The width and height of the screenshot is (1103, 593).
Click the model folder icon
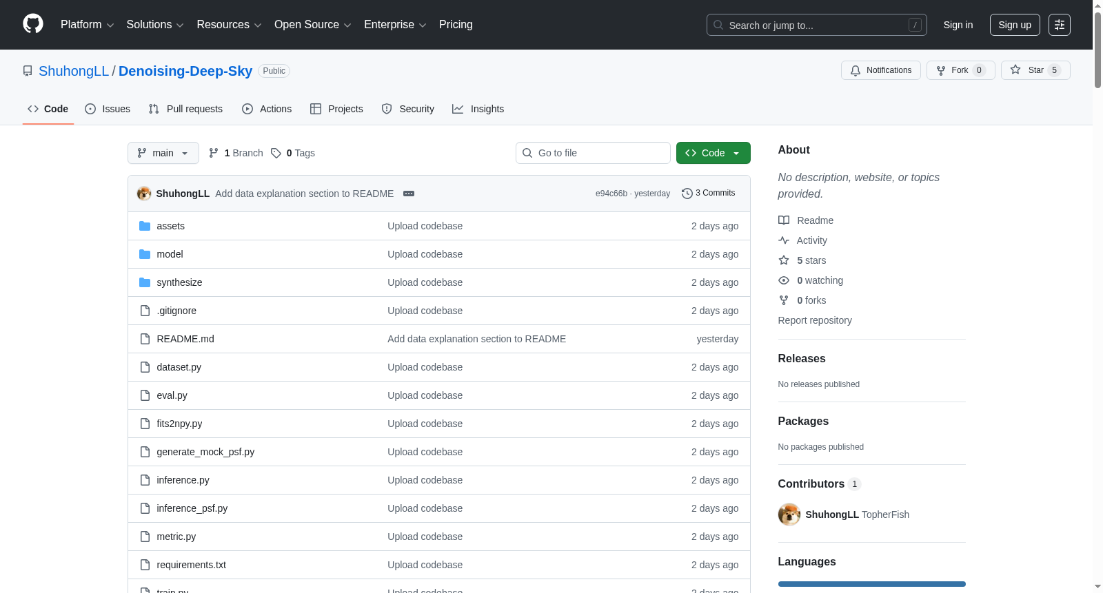[145, 254]
